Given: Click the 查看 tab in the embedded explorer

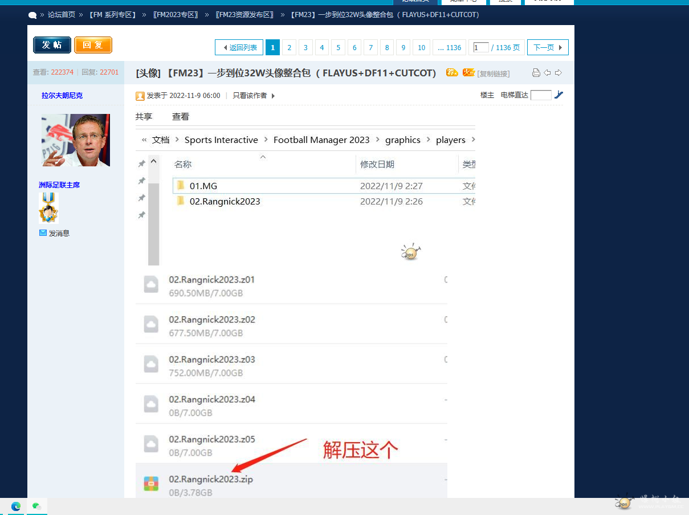Looking at the screenshot, I should tap(181, 116).
